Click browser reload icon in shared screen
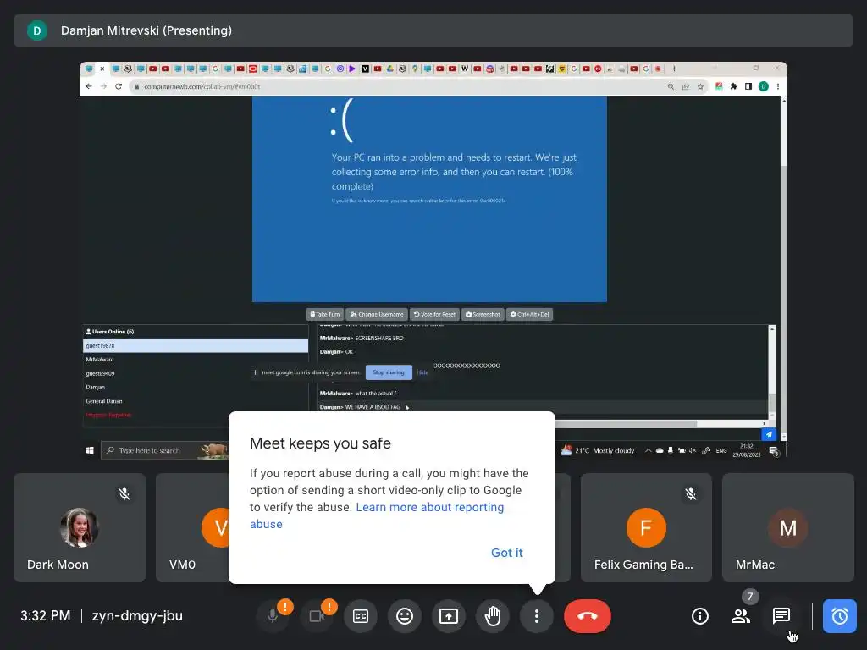 pyautogui.click(x=119, y=86)
